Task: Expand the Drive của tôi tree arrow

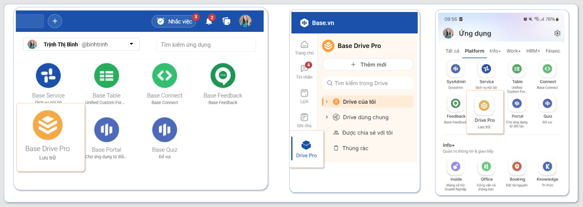Action: click(x=327, y=102)
